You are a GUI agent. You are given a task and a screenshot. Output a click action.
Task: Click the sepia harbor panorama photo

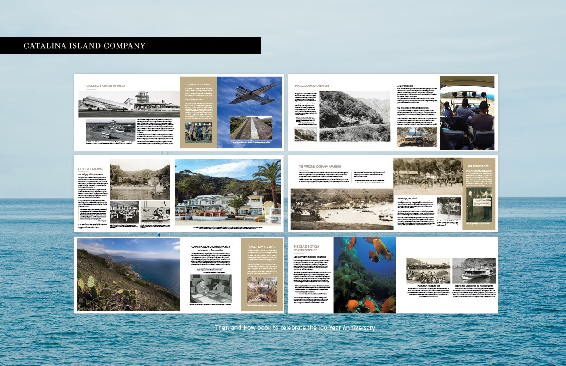point(341,209)
